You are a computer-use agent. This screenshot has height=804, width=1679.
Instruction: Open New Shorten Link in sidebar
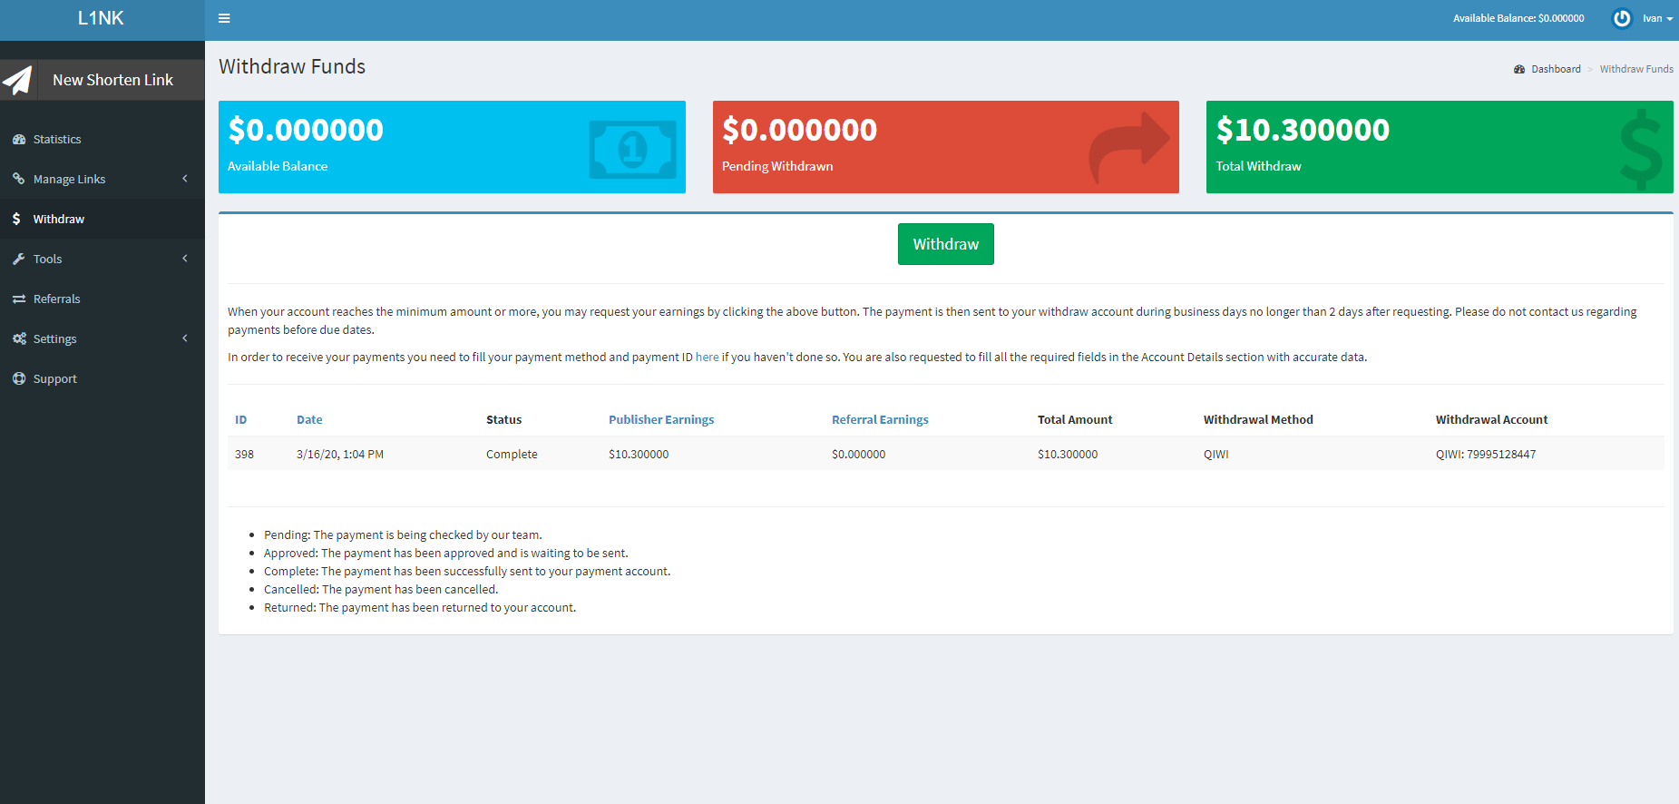112,80
